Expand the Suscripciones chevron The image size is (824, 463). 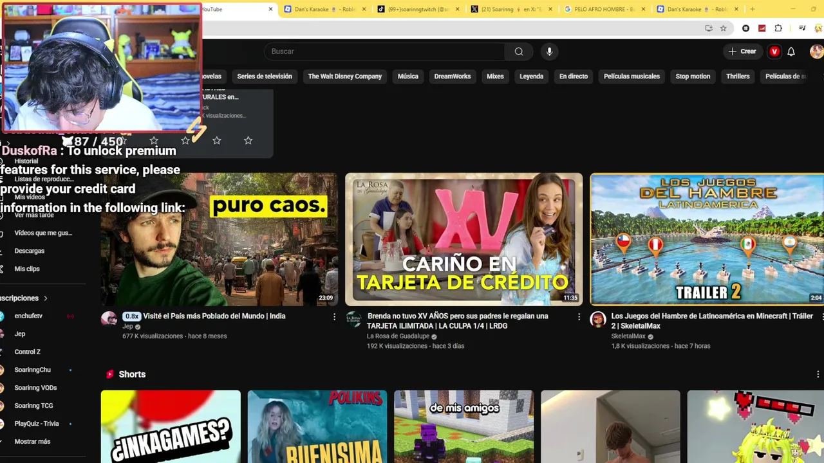[45, 298]
